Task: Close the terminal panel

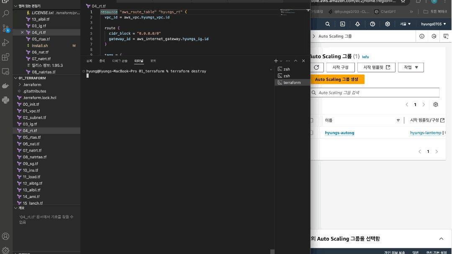Action: coord(303,61)
